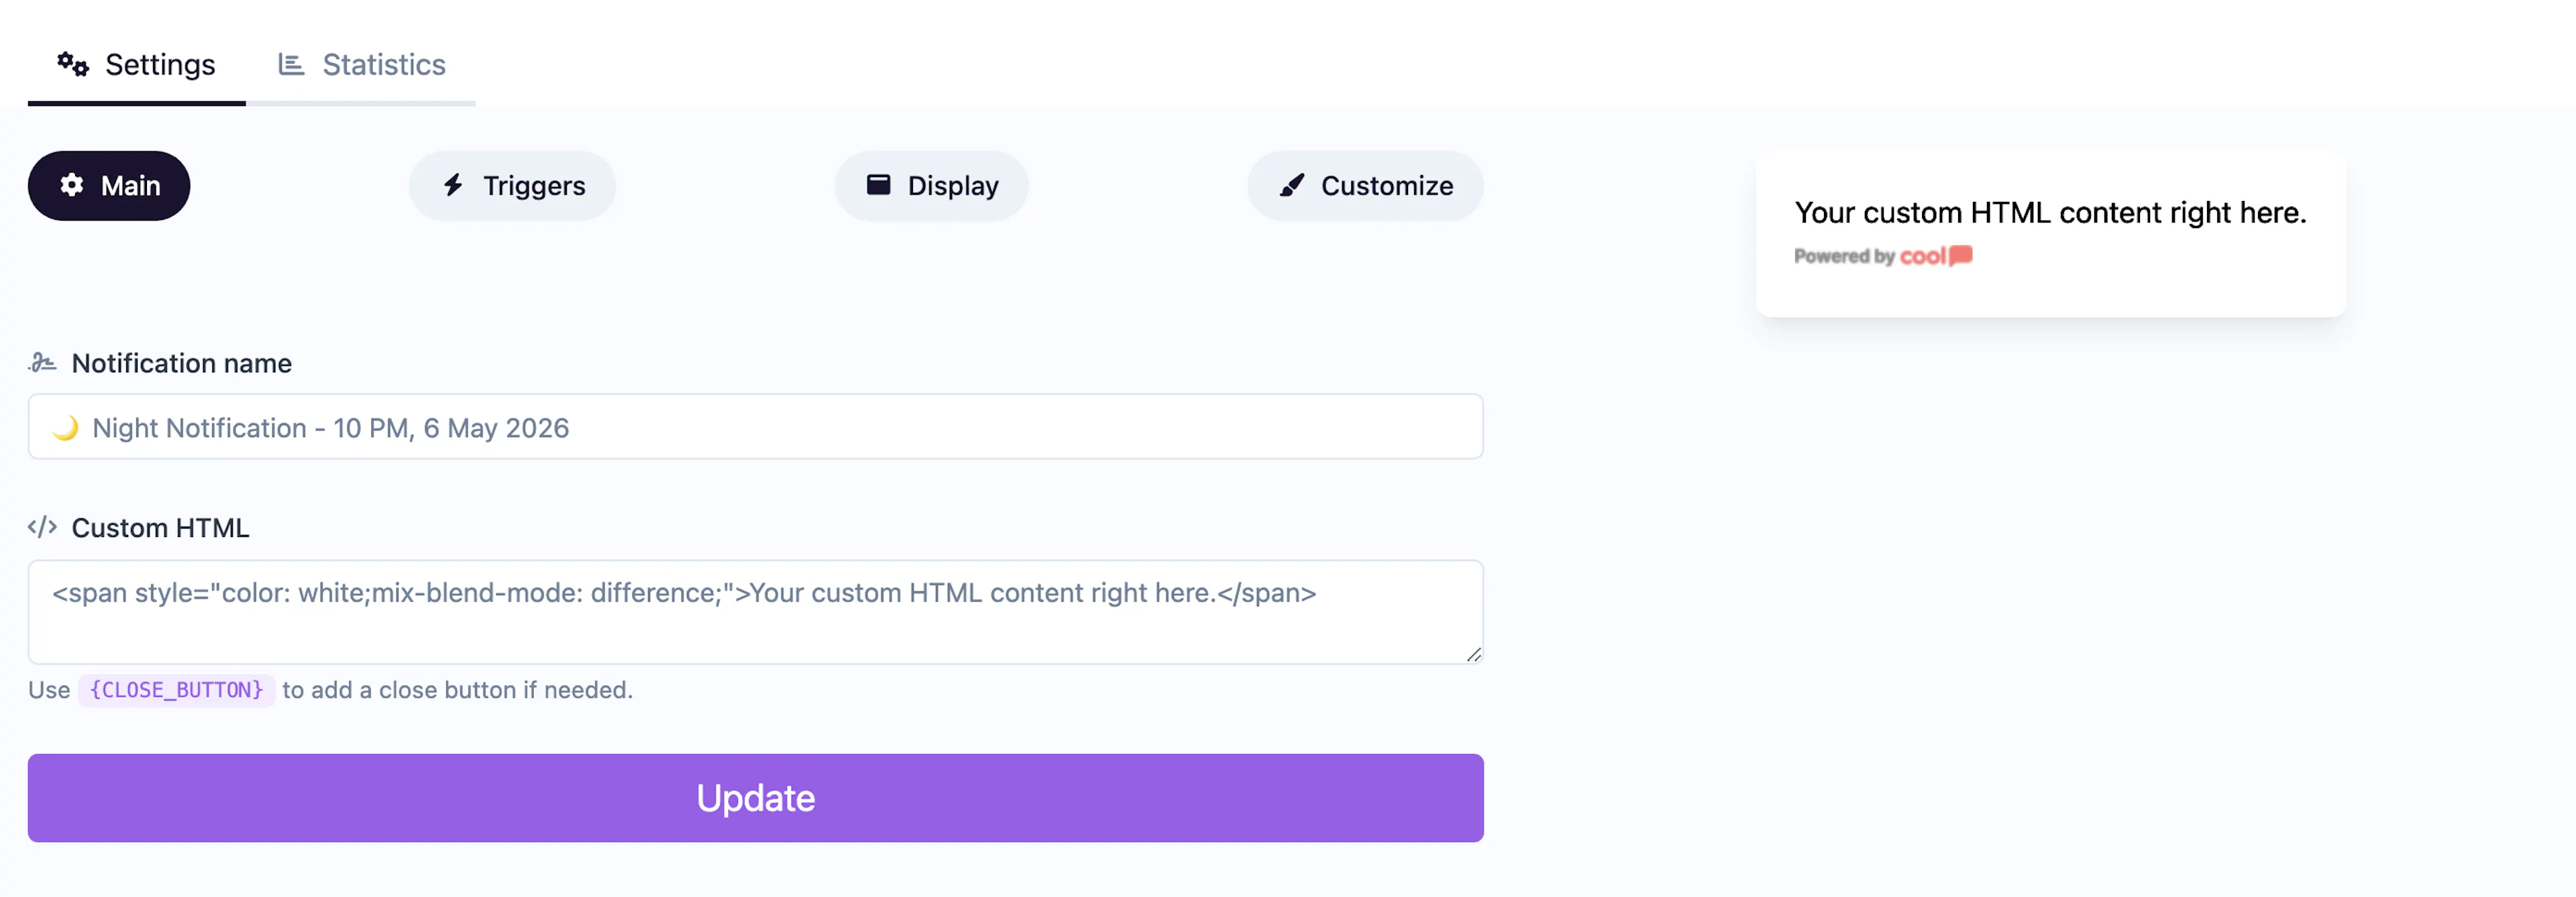The height and width of the screenshot is (897, 2576).
Task: Open the Customize section
Action: click(1365, 186)
